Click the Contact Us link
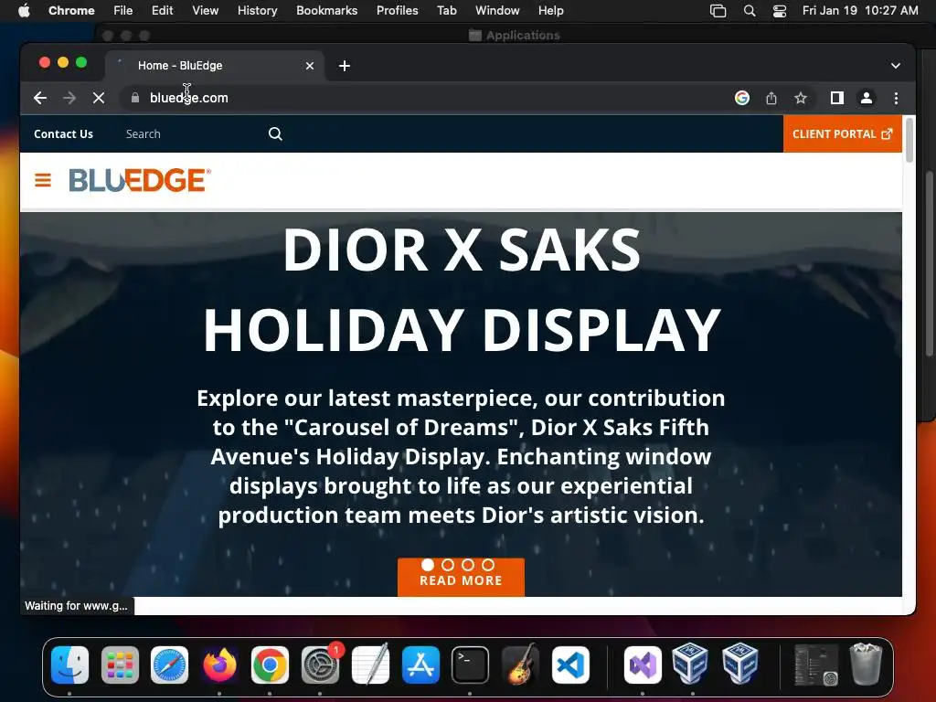 [63, 133]
